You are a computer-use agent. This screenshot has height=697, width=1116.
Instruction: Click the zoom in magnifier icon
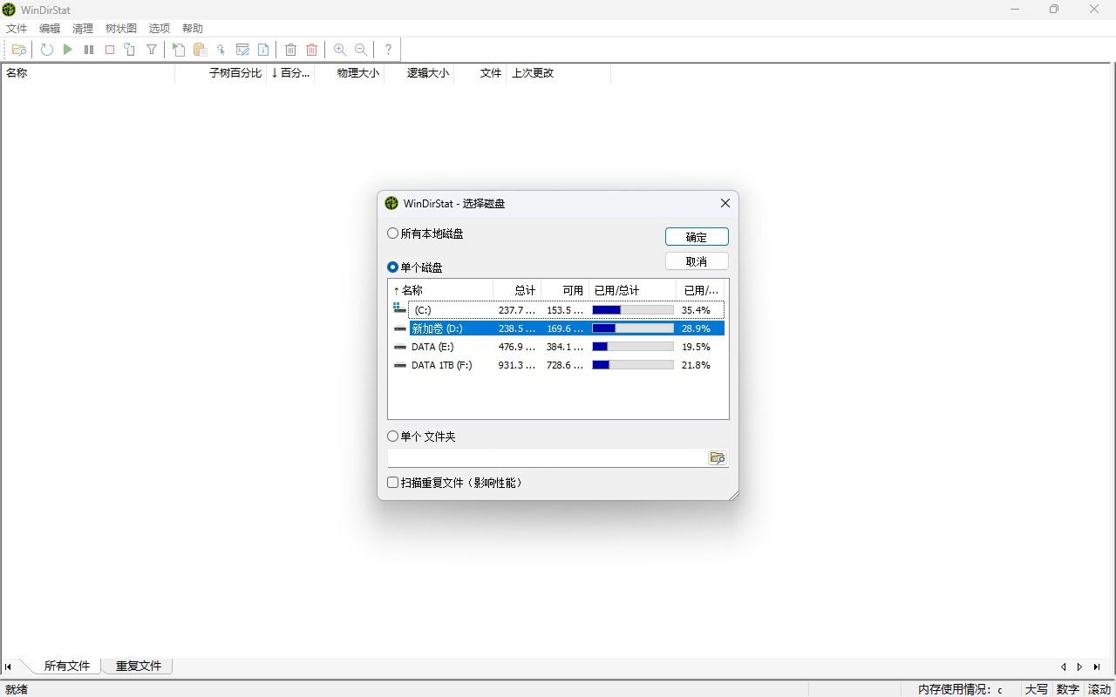click(x=340, y=50)
